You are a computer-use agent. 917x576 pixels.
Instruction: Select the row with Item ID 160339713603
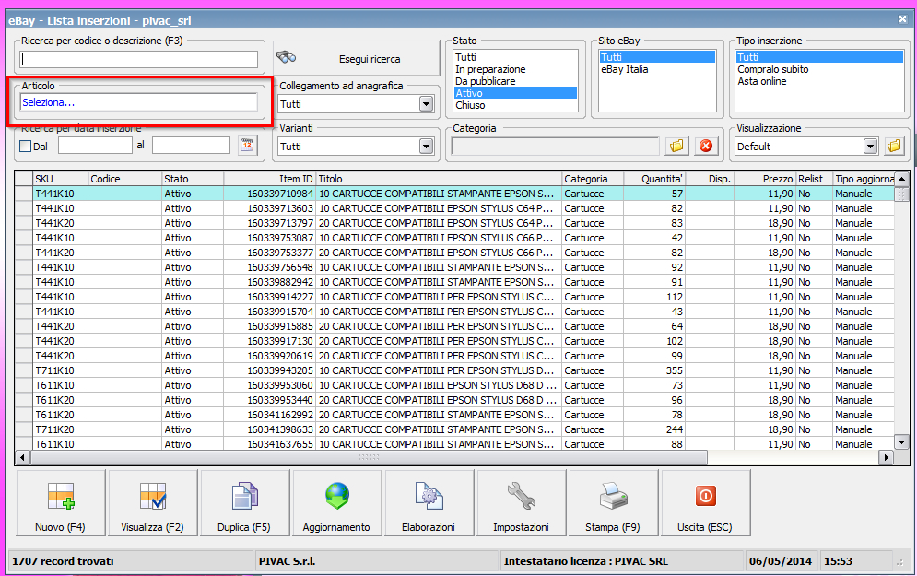(x=455, y=208)
